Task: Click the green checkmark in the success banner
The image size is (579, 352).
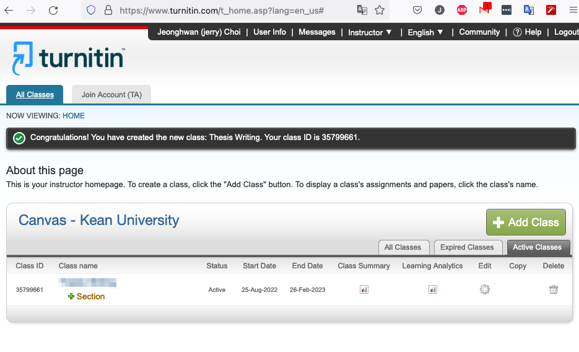Action: pos(19,138)
